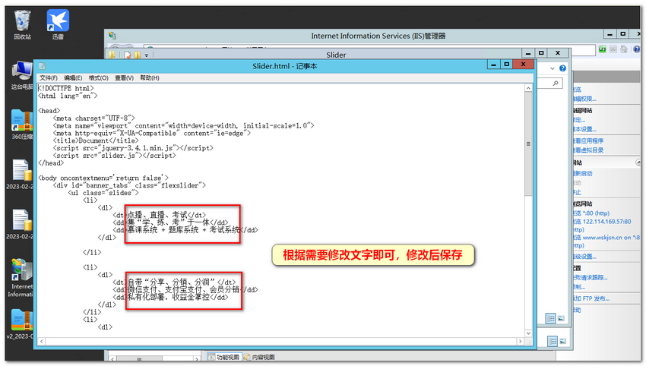
Task: Click large icons view in rear explorer window
Action: [562, 341]
